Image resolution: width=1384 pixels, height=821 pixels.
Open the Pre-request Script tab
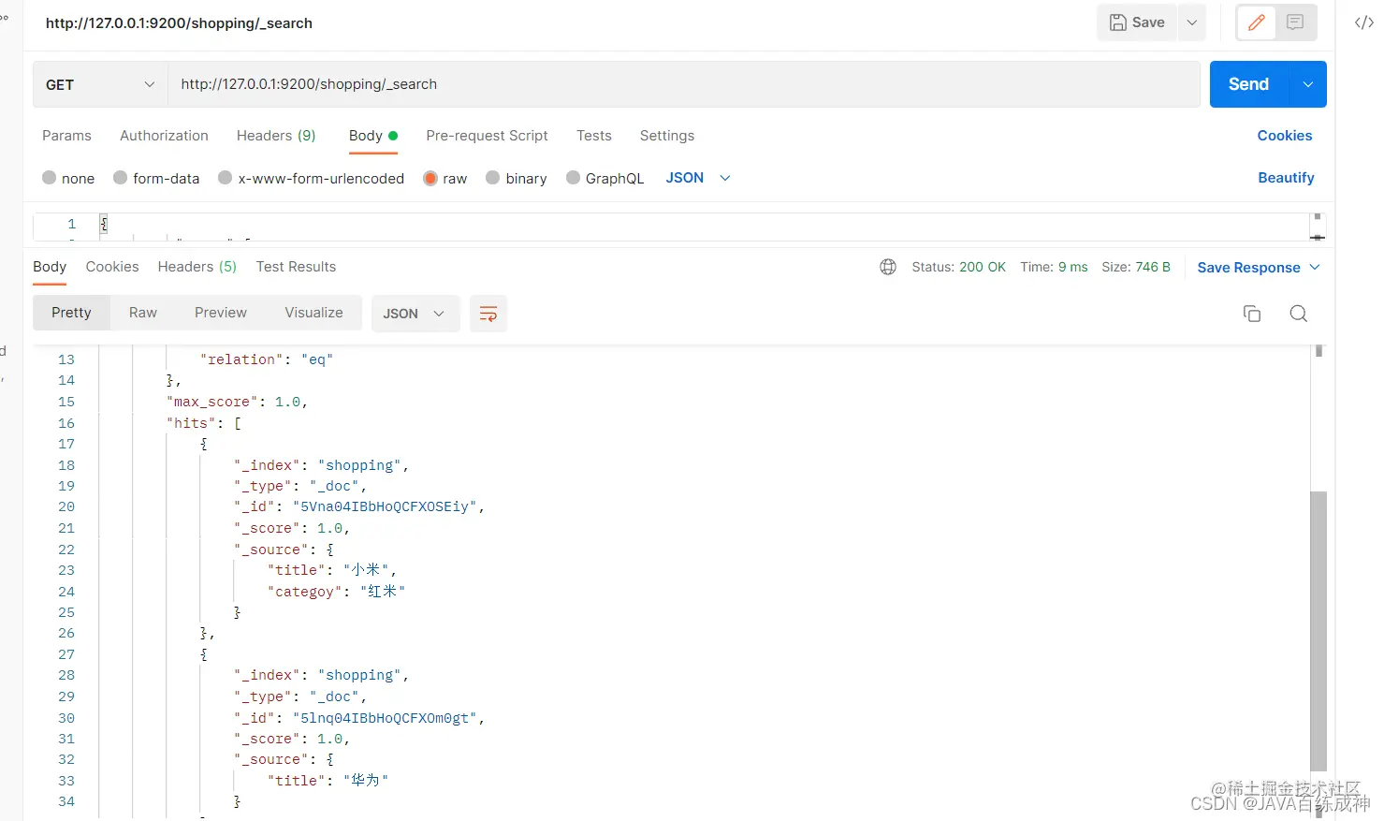point(487,136)
